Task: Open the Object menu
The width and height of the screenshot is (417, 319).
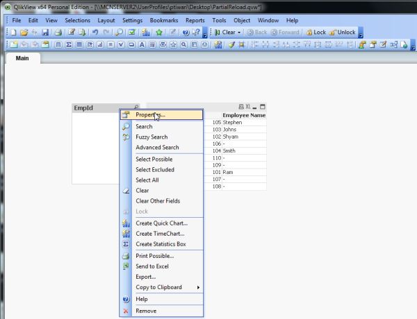Action: [242, 20]
